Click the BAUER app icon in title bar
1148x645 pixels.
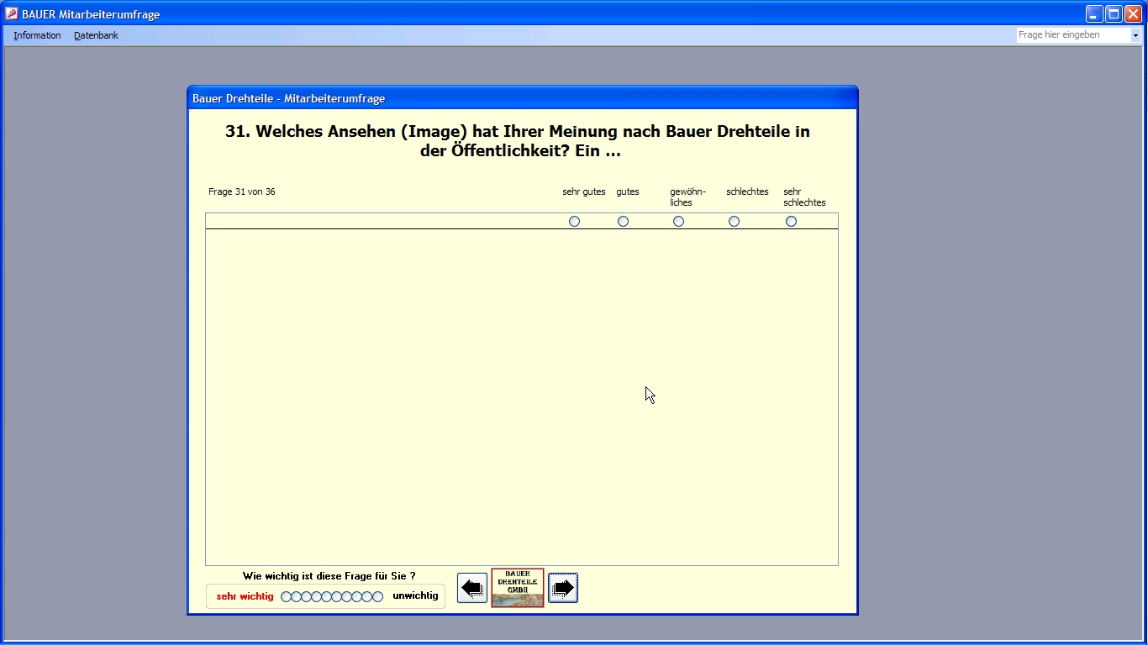click(x=11, y=13)
